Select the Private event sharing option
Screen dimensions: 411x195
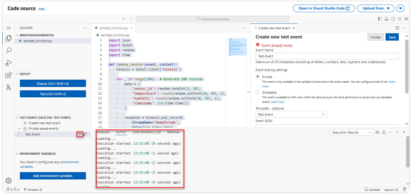pos(257,77)
